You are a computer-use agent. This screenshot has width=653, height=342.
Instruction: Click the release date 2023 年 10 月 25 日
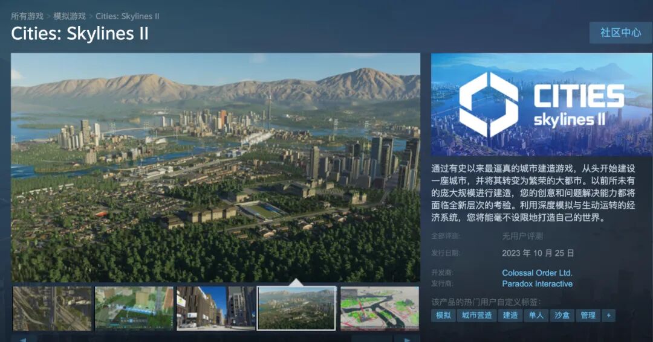[538, 253]
